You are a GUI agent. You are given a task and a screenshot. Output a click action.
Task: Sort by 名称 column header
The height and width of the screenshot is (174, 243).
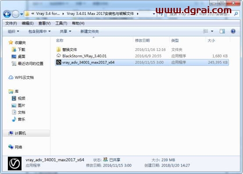60,41
